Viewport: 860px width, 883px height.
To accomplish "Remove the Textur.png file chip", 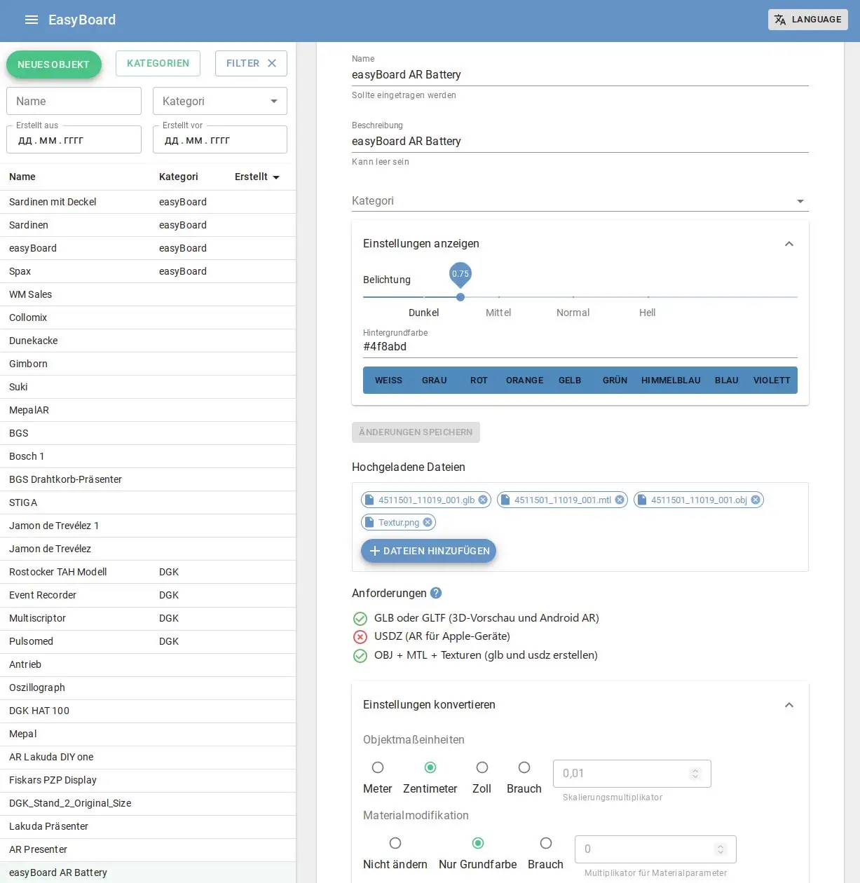I will (x=428, y=523).
